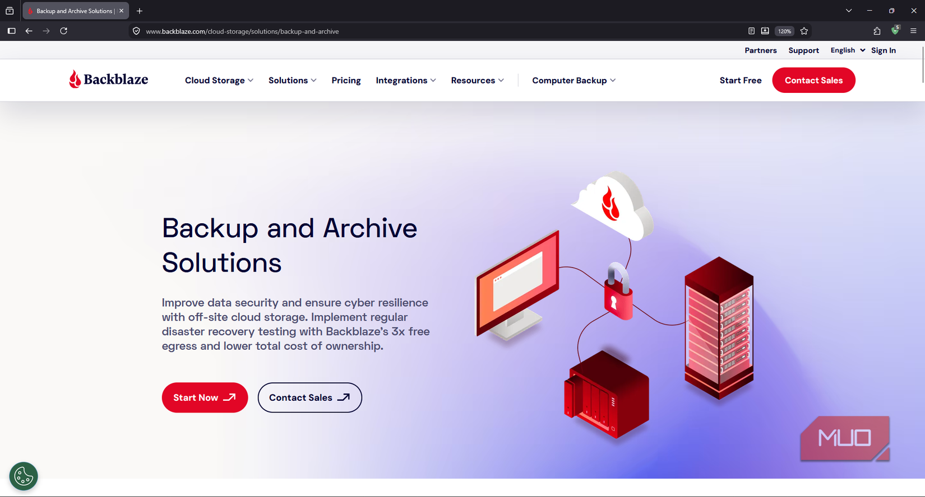Go back with the back arrow
The image size is (925, 497).
[x=29, y=31]
